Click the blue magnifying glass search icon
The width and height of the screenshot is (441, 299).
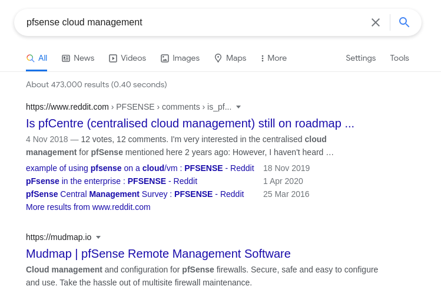[404, 22]
